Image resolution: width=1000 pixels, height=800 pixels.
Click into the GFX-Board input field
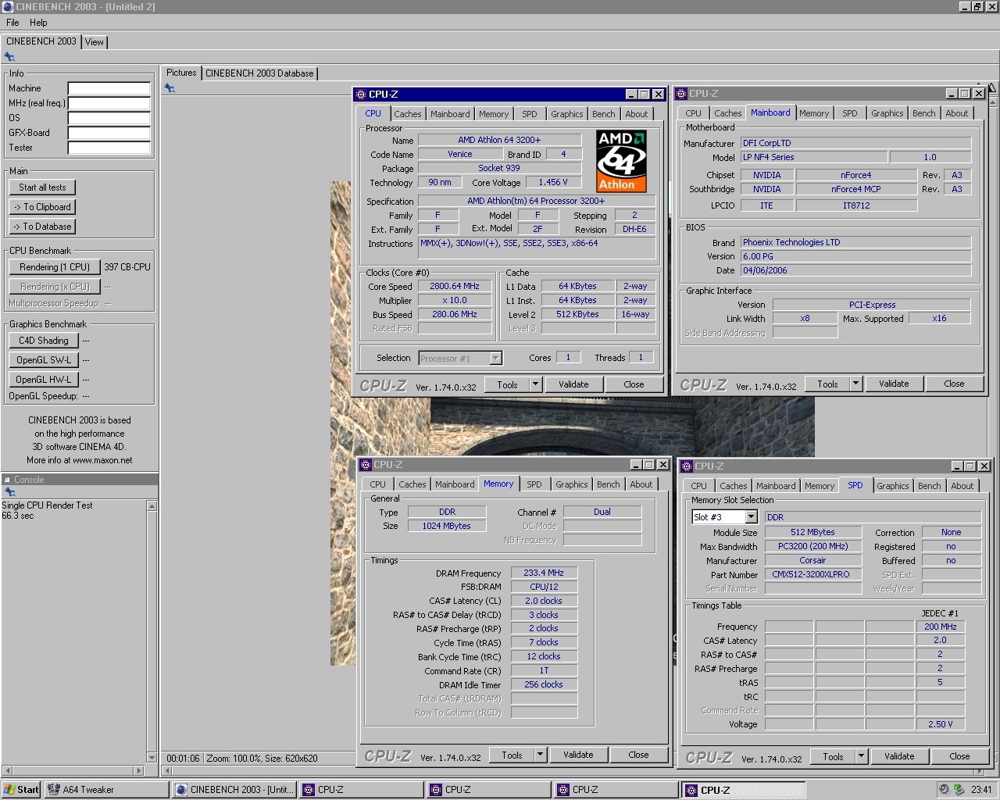(109, 133)
